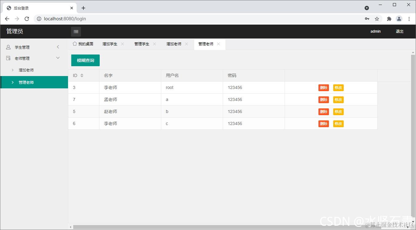
Task: Bookmark this page with star icon
Action: click(x=377, y=19)
